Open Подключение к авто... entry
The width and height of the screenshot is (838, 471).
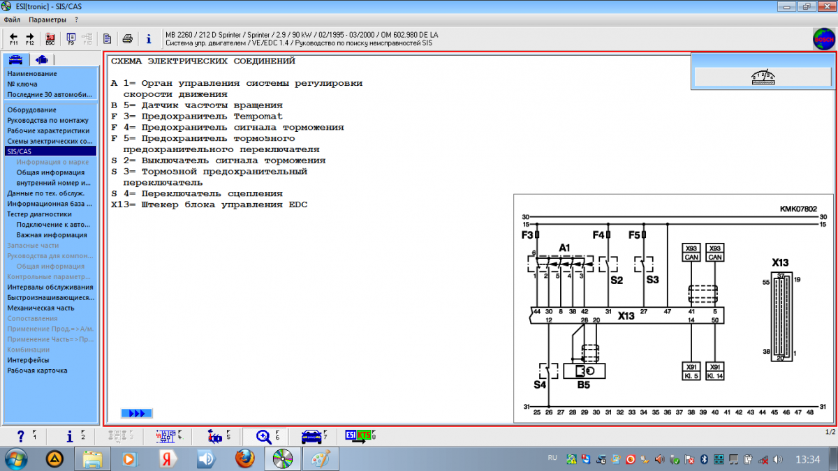pos(53,225)
